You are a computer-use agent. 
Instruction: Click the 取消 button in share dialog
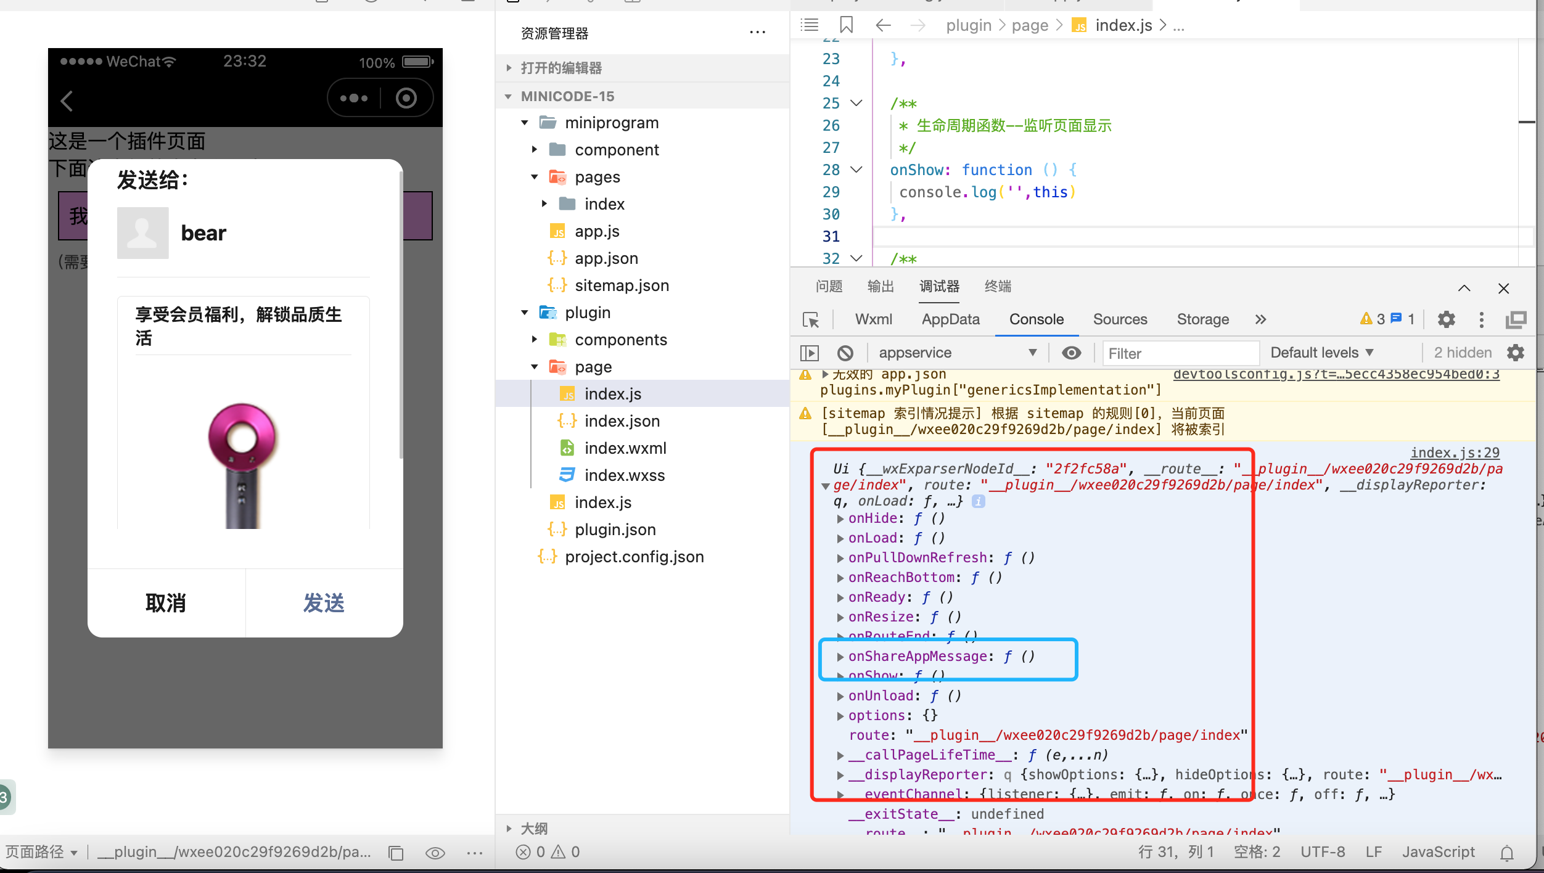pyautogui.click(x=165, y=602)
